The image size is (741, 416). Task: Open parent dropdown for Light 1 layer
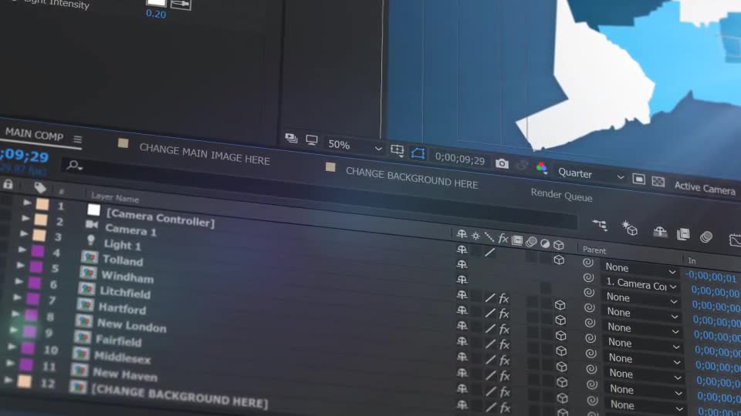pos(643,299)
